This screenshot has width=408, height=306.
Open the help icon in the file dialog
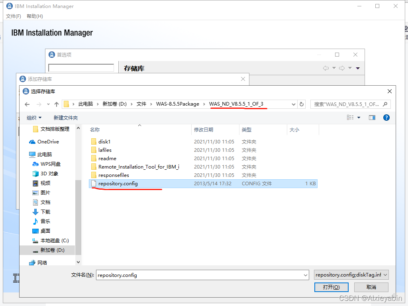click(x=386, y=117)
